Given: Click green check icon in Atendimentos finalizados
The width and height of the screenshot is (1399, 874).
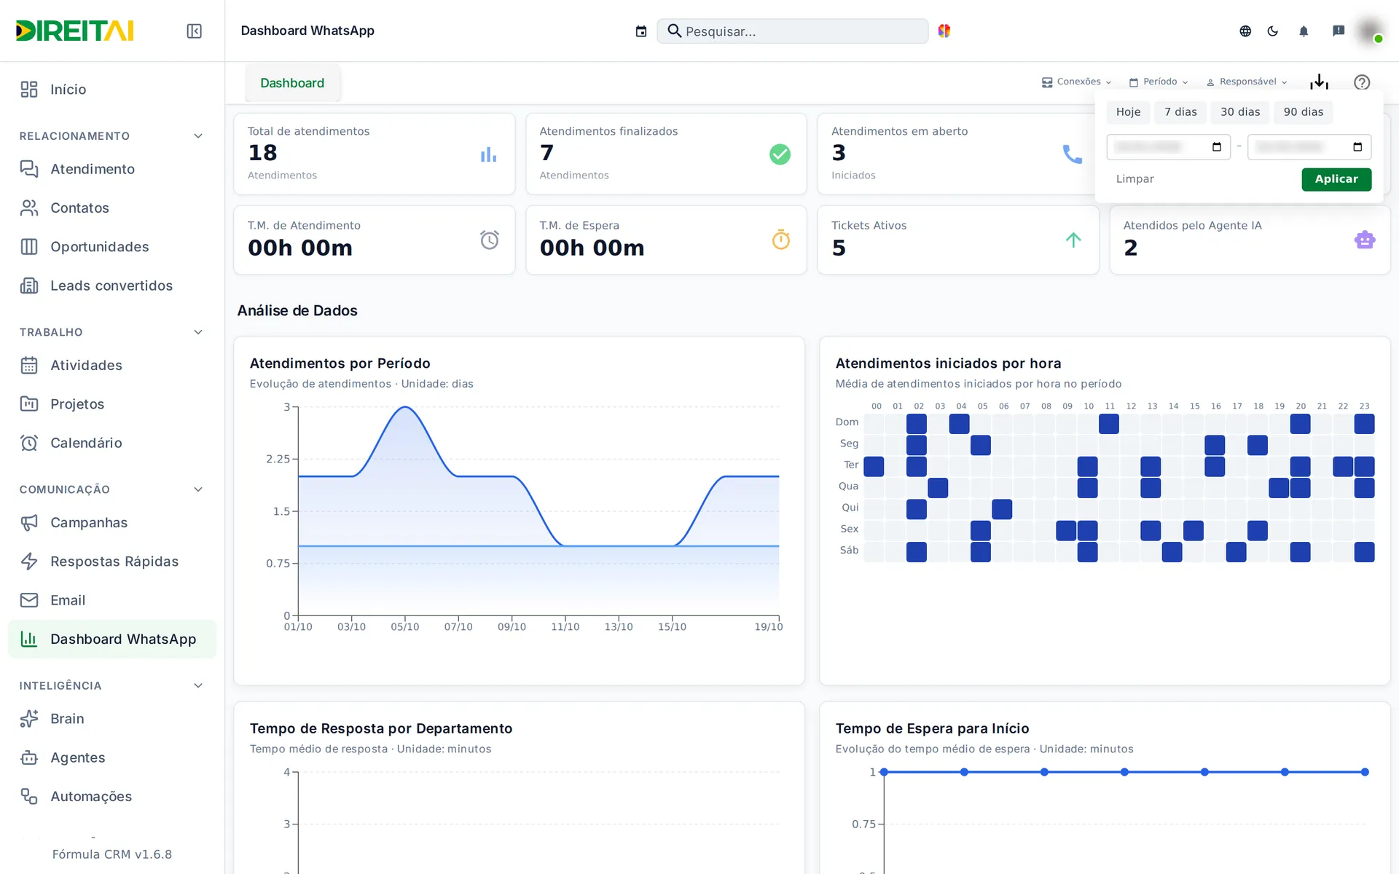Looking at the screenshot, I should coord(780,154).
